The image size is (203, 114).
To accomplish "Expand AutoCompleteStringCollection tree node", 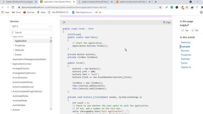I will 11,92.
